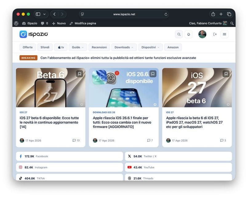
Task: Open the Amazon navigation tab
Action: pyautogui.click(x=173, y=47)
